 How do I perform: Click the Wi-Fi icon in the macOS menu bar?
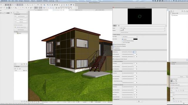(x=174, y=1)
